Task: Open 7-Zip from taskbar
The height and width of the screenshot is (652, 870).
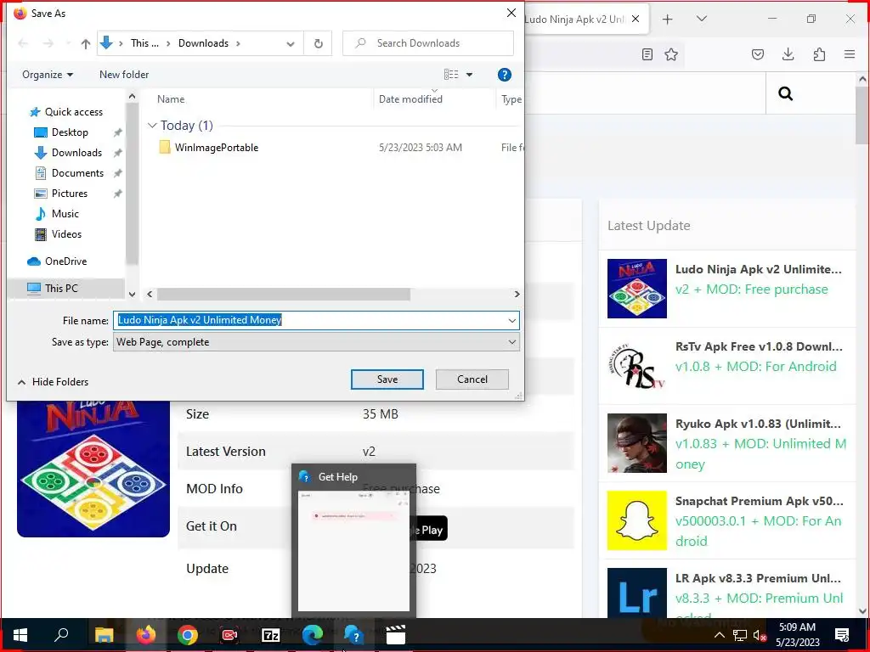Action: point(271,635)
